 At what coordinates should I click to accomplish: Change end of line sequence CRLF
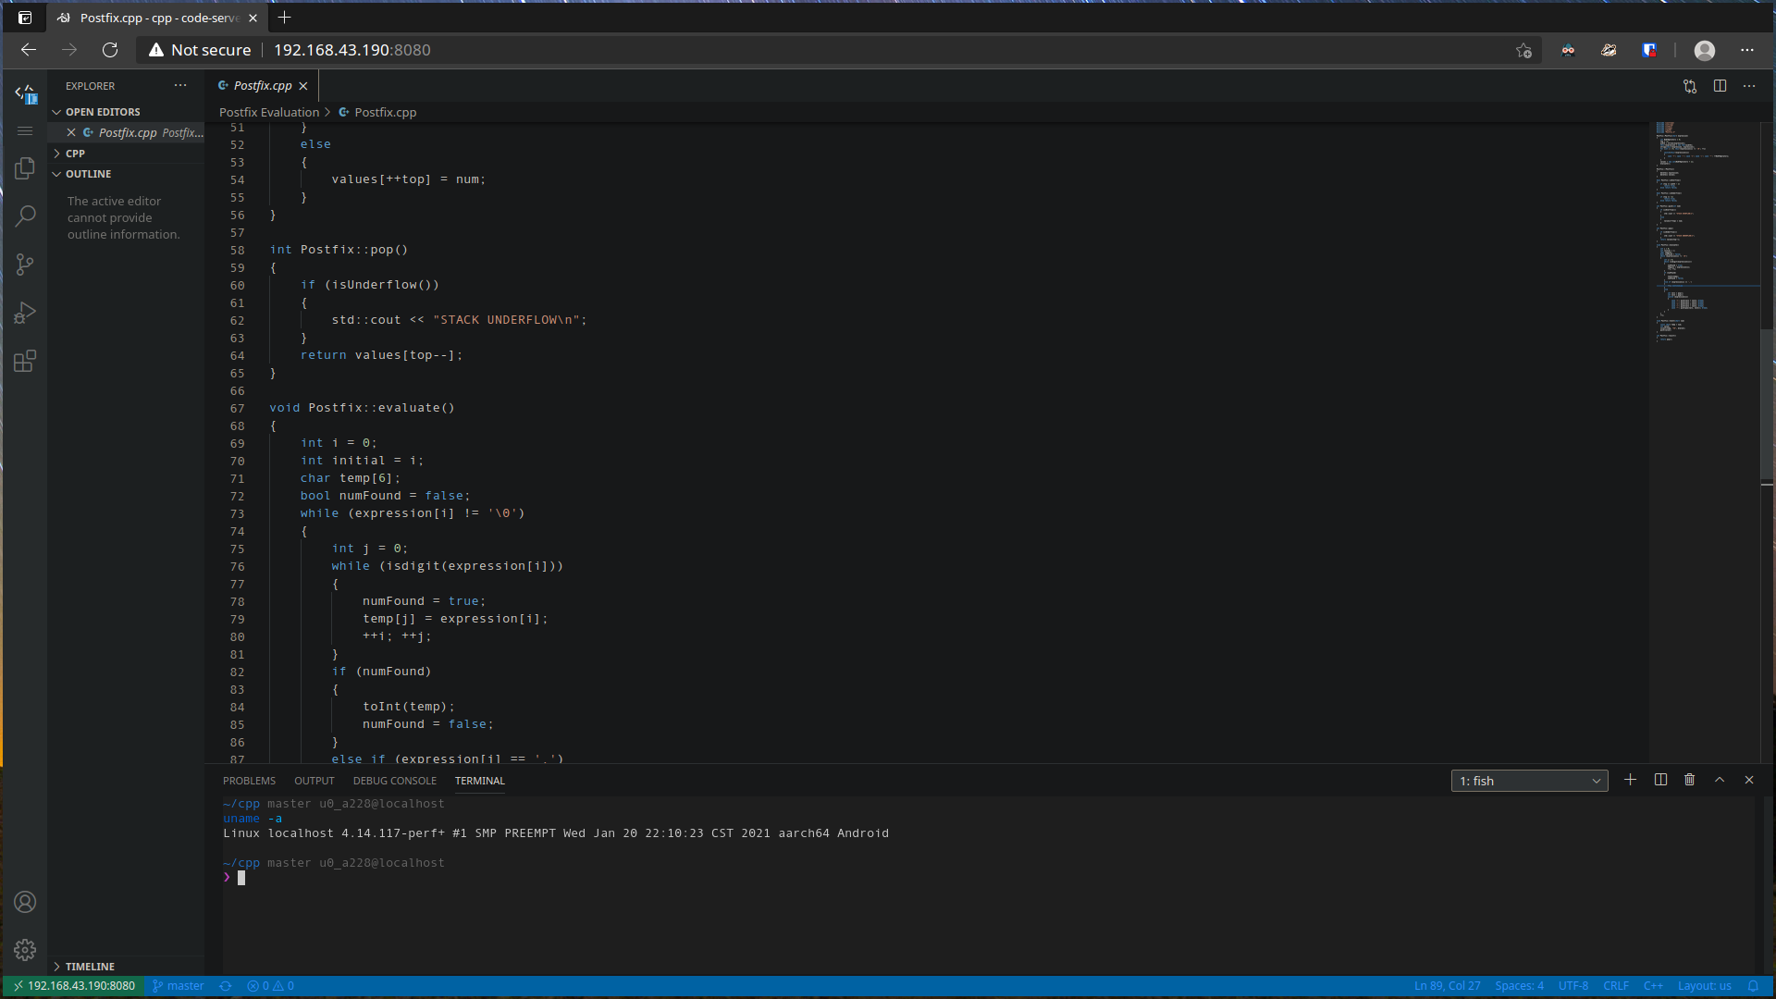tap(1616, 986)
